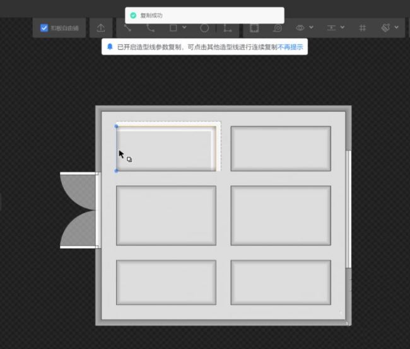Select the middle-left ceiling panel rectangle
Screen dimensions: 410x349
[x=167, y=215]
